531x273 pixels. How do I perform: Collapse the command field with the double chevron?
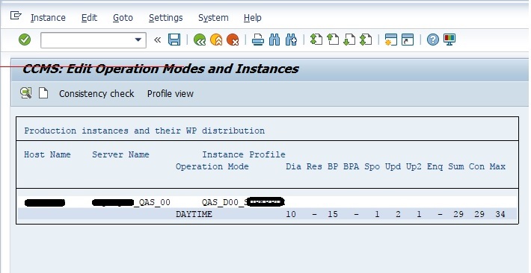coord(157,40)
